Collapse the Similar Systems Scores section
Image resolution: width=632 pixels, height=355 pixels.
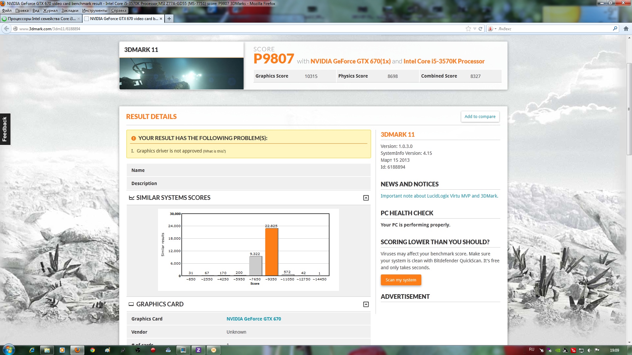click(x=366, y=198)
